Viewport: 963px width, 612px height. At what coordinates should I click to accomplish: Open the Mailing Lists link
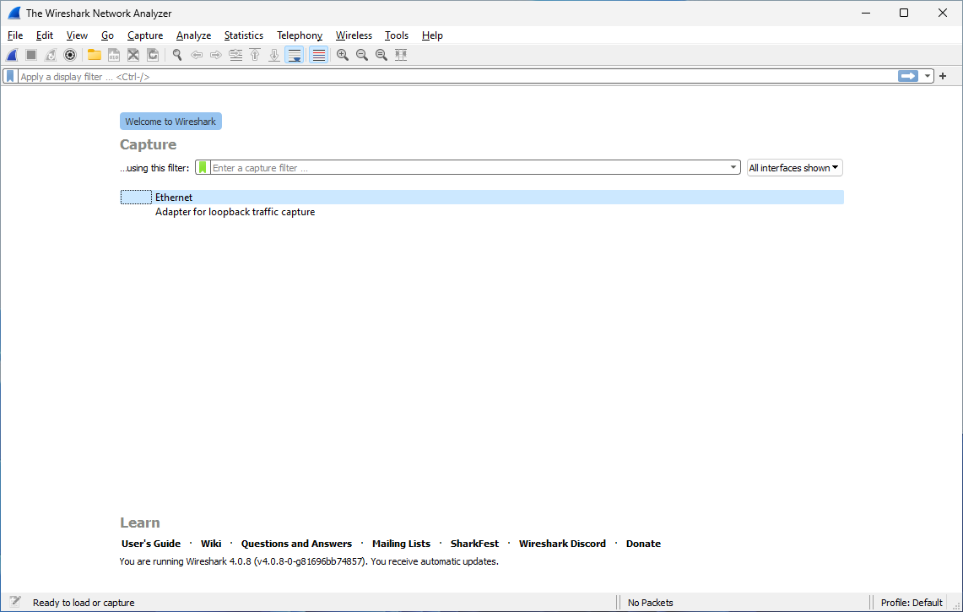[401, 543]
